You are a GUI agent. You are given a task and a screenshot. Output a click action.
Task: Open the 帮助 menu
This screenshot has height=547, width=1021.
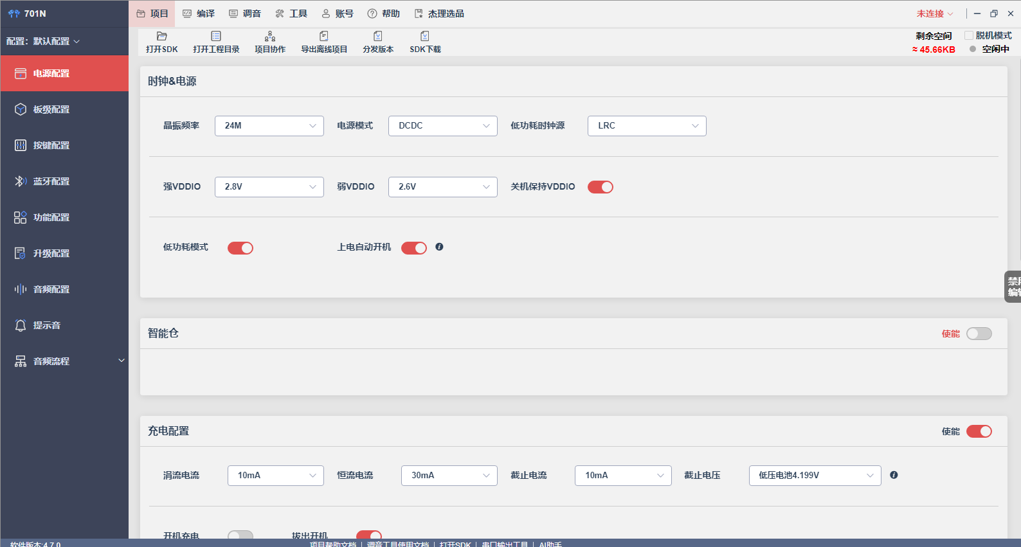(x=384, y=13)
